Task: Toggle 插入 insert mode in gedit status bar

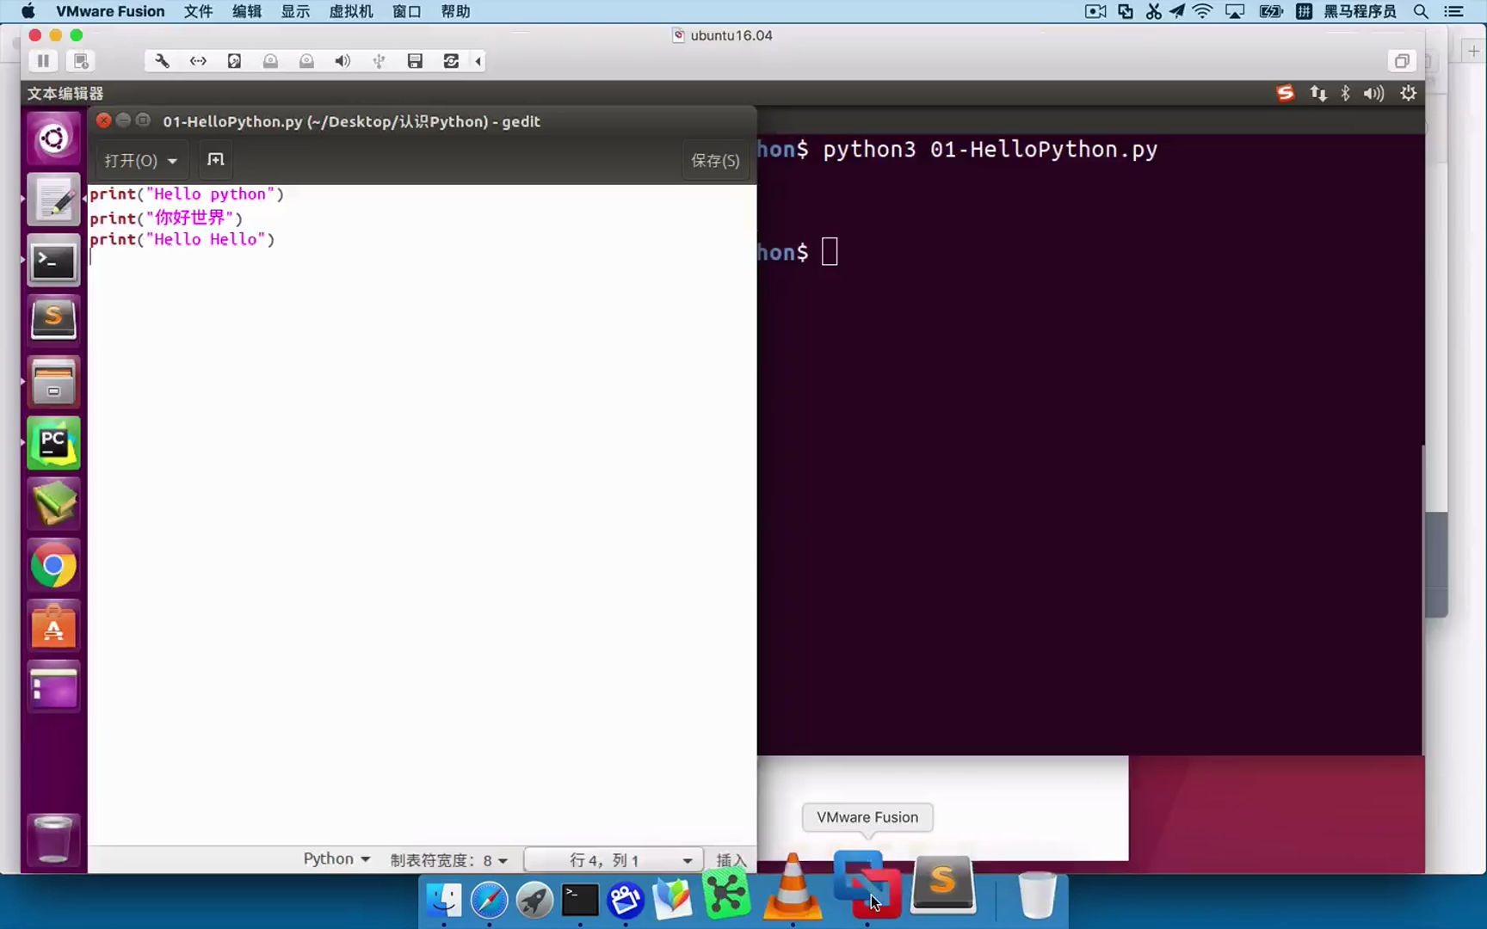Action: [x=731, y=859]
